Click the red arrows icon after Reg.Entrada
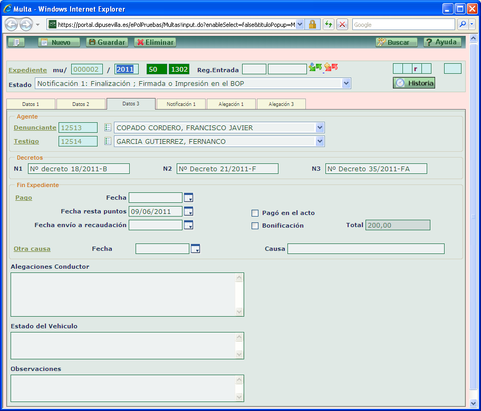Screen dimensions: 481x411 [331, 67]
